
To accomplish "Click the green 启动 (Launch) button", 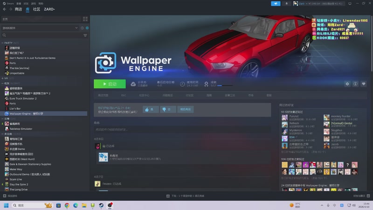I will tap(110, 84).
